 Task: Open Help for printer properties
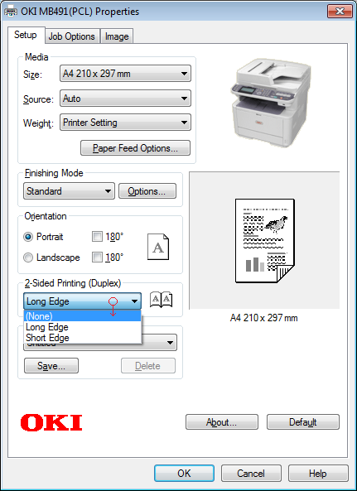[x=318, y=473]
